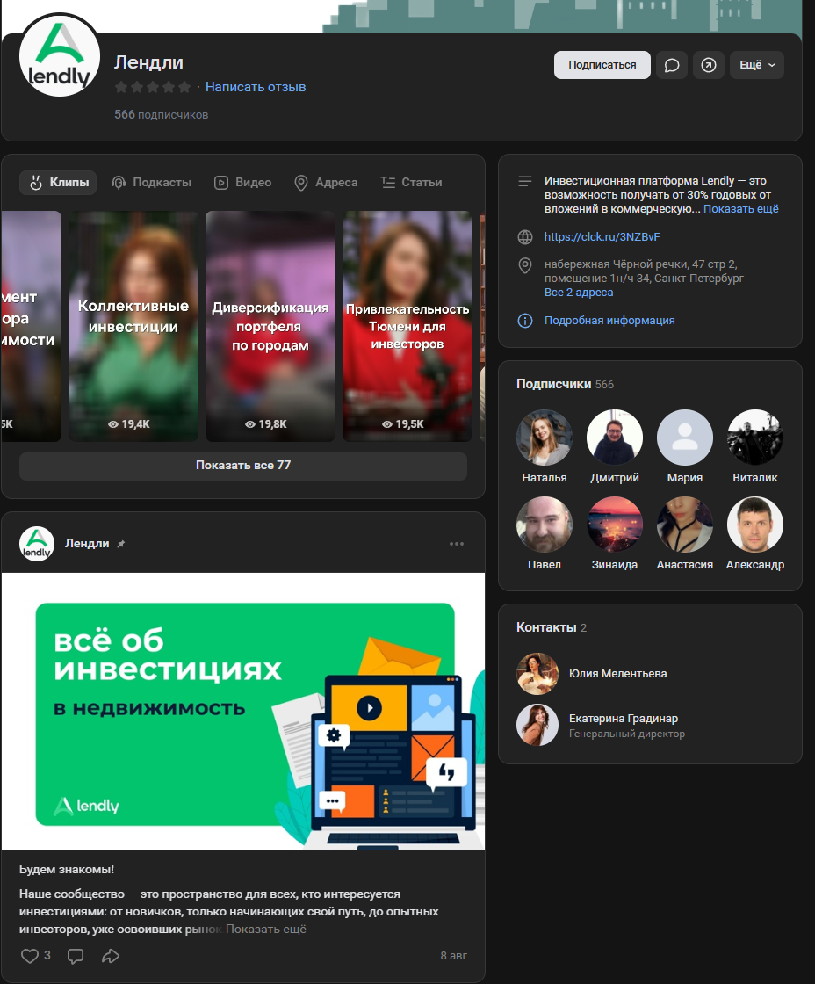Click the Показать все 77 button
The image size is (815, 984).
pyautogui.click(x=242, y=466)
